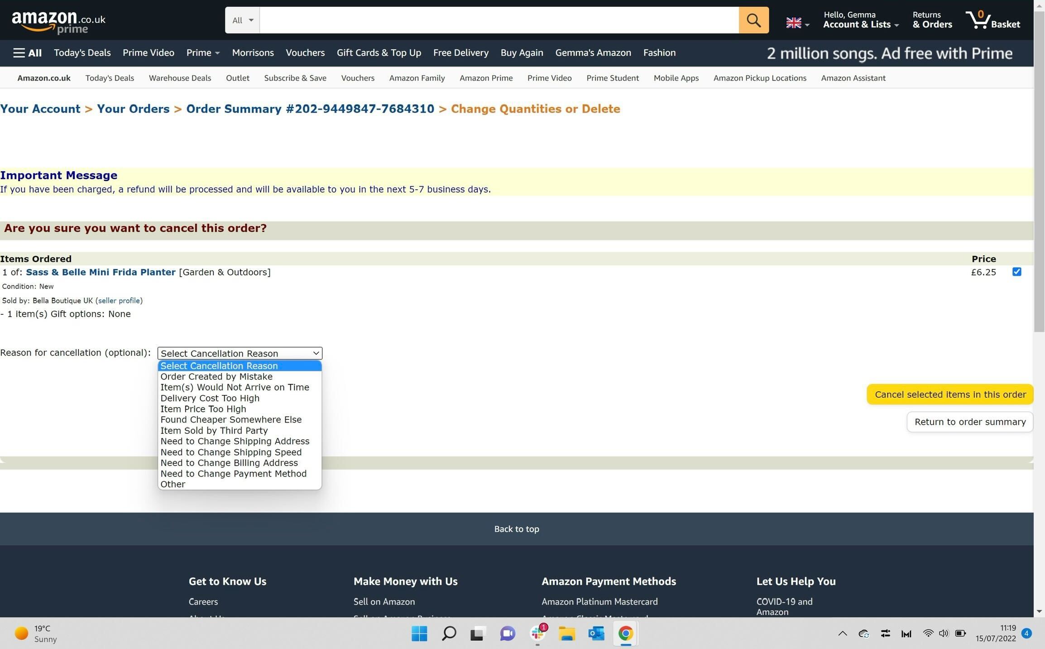The image size is (1045, 649).
Task: Click Return to order summary button
Action: pyautogui.click(x=970, y=422)
